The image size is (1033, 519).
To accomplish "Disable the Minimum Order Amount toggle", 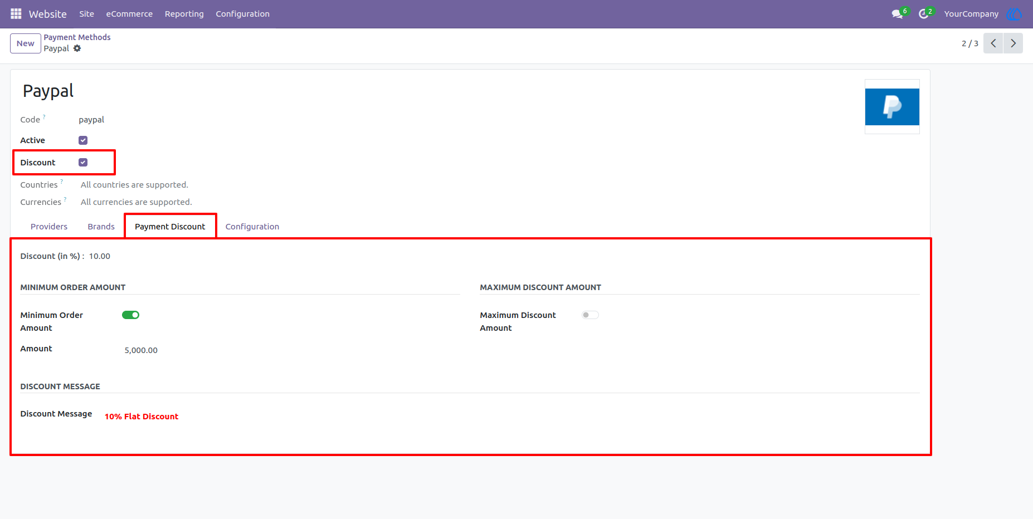I will 130,315.
